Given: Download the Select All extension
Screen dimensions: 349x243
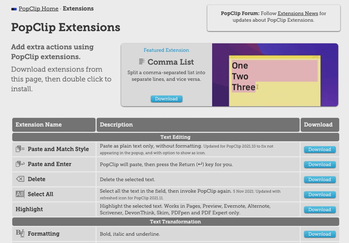Looking at the screenshot, I should coord(320,195).
